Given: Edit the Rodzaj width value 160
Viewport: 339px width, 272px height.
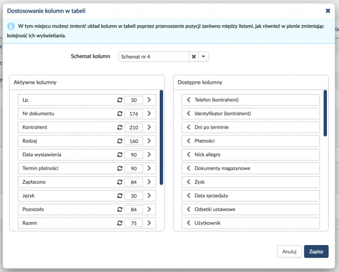Looking at the screenshot, I should tap(134, 141).
